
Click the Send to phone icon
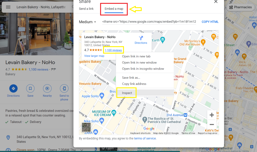click(x=64, y=88)
